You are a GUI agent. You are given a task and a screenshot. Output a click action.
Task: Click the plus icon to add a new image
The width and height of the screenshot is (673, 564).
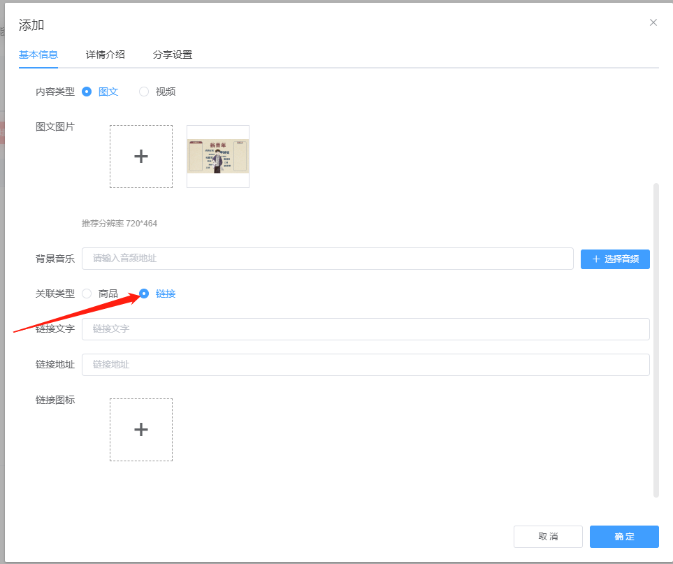point(141,156)
